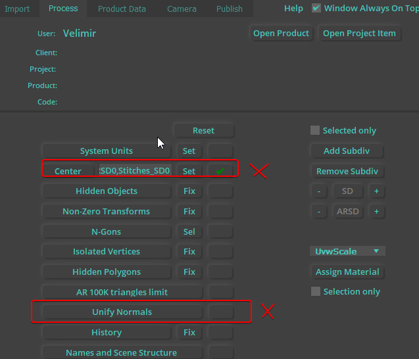This screenshot has height=359, width=419.
Task: Click Fix next to Hidden Objects
Action: pyautogui.click(x=189, y=191)
